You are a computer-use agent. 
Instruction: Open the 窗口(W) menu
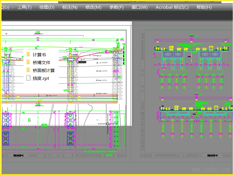tap(140, 7)
